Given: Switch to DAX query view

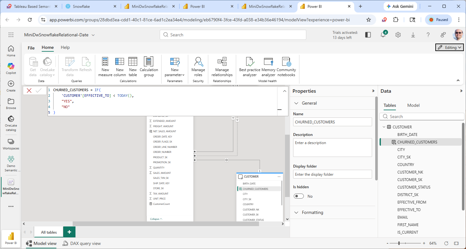Looking at the screenshot, I should [x=82, y=243].
